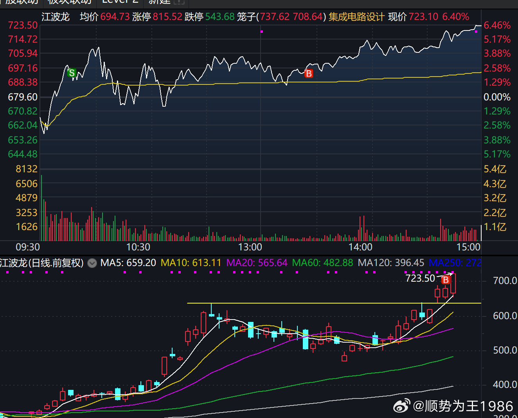Open the 新建 tab

(x=166, y=2)
